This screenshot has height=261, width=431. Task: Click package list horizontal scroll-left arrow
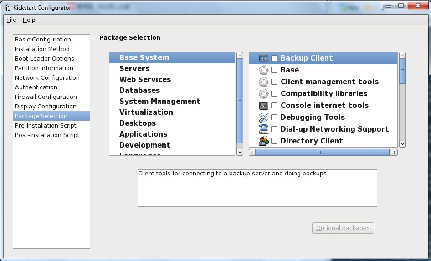pyautogui.click(x=252, y=152)
